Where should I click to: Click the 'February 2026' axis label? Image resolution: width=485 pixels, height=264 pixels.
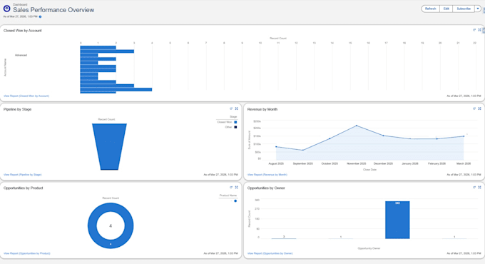click(x=436, y=163)
